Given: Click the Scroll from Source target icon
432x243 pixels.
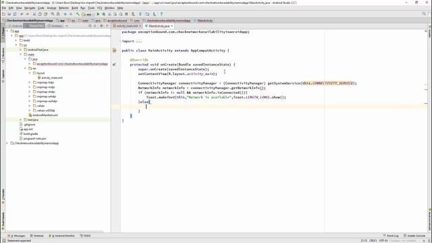Looking at the screenshot, I should point(90,26).
